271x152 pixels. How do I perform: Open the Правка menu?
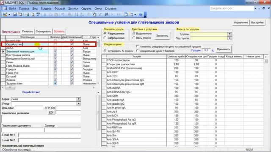(24, 8)
